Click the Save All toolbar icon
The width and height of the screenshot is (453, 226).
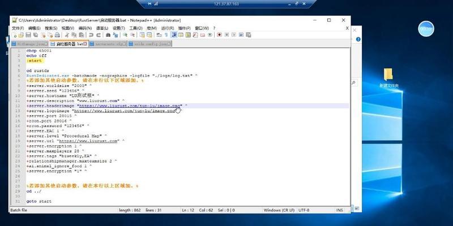click(36, 35)
